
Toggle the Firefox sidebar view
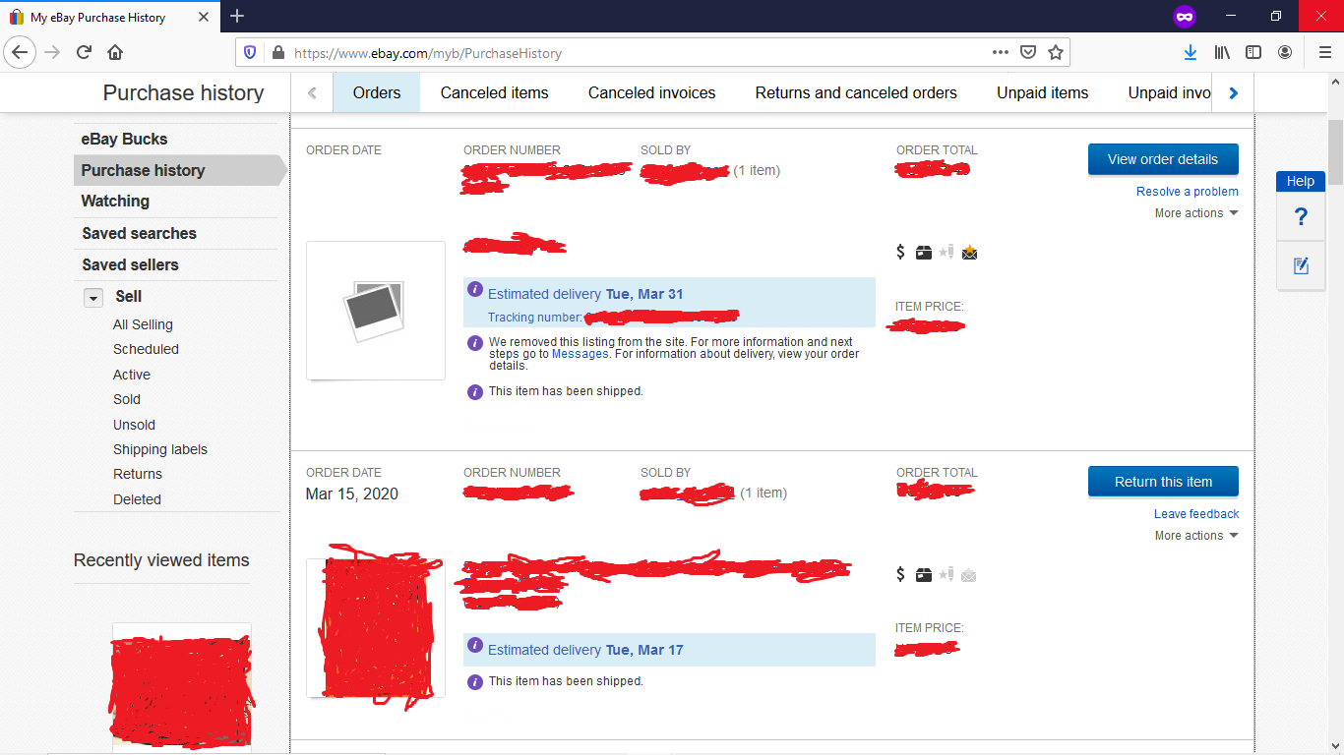[x=1253, y=52]
